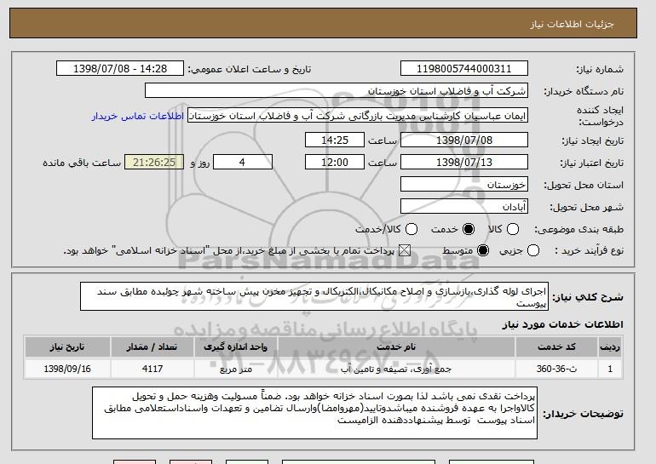Viewport: 656px width, 464px height.
Task: Click the general need description text box
Action: (314, 296)
